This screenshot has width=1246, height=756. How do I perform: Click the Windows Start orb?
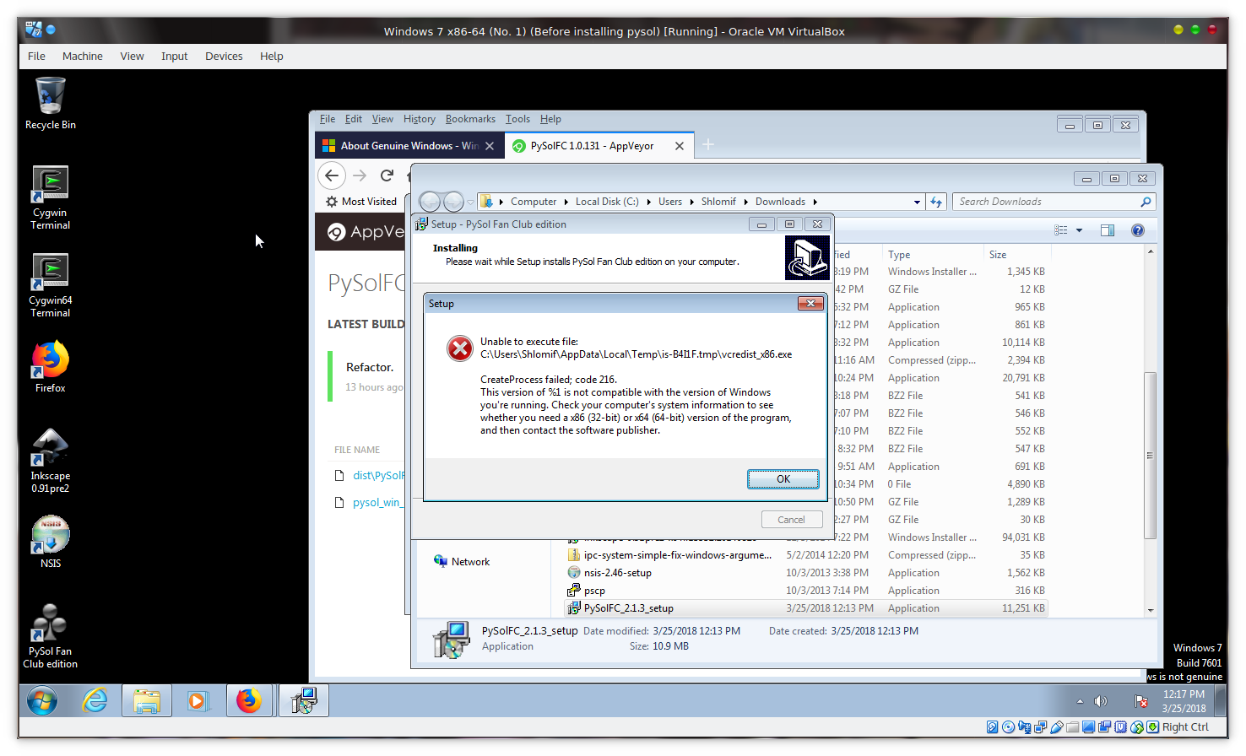pyautogui.click(x=41, y=700)
